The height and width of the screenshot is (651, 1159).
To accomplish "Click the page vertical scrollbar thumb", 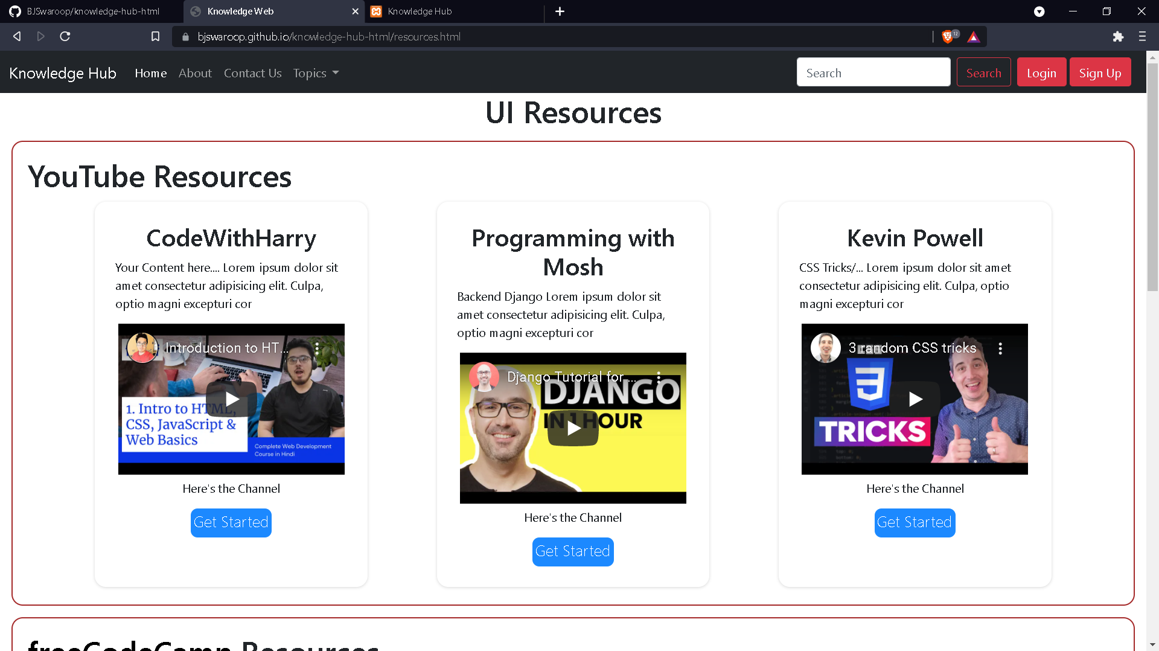I will point(1152,176).
